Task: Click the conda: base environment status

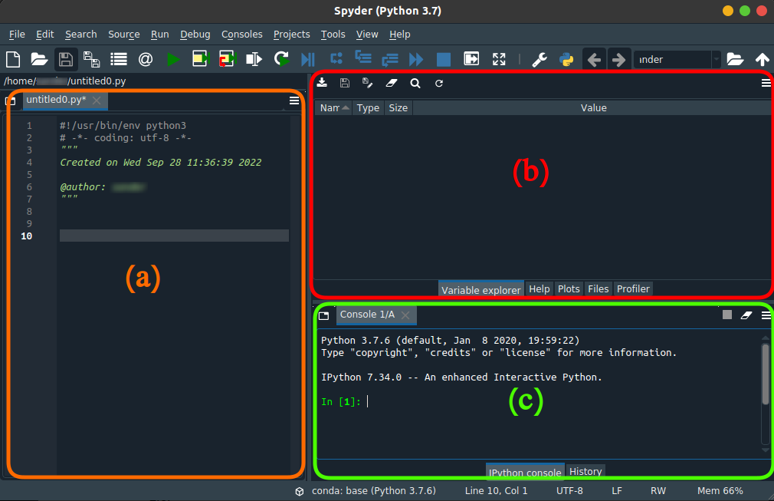Action: (373, 490)
